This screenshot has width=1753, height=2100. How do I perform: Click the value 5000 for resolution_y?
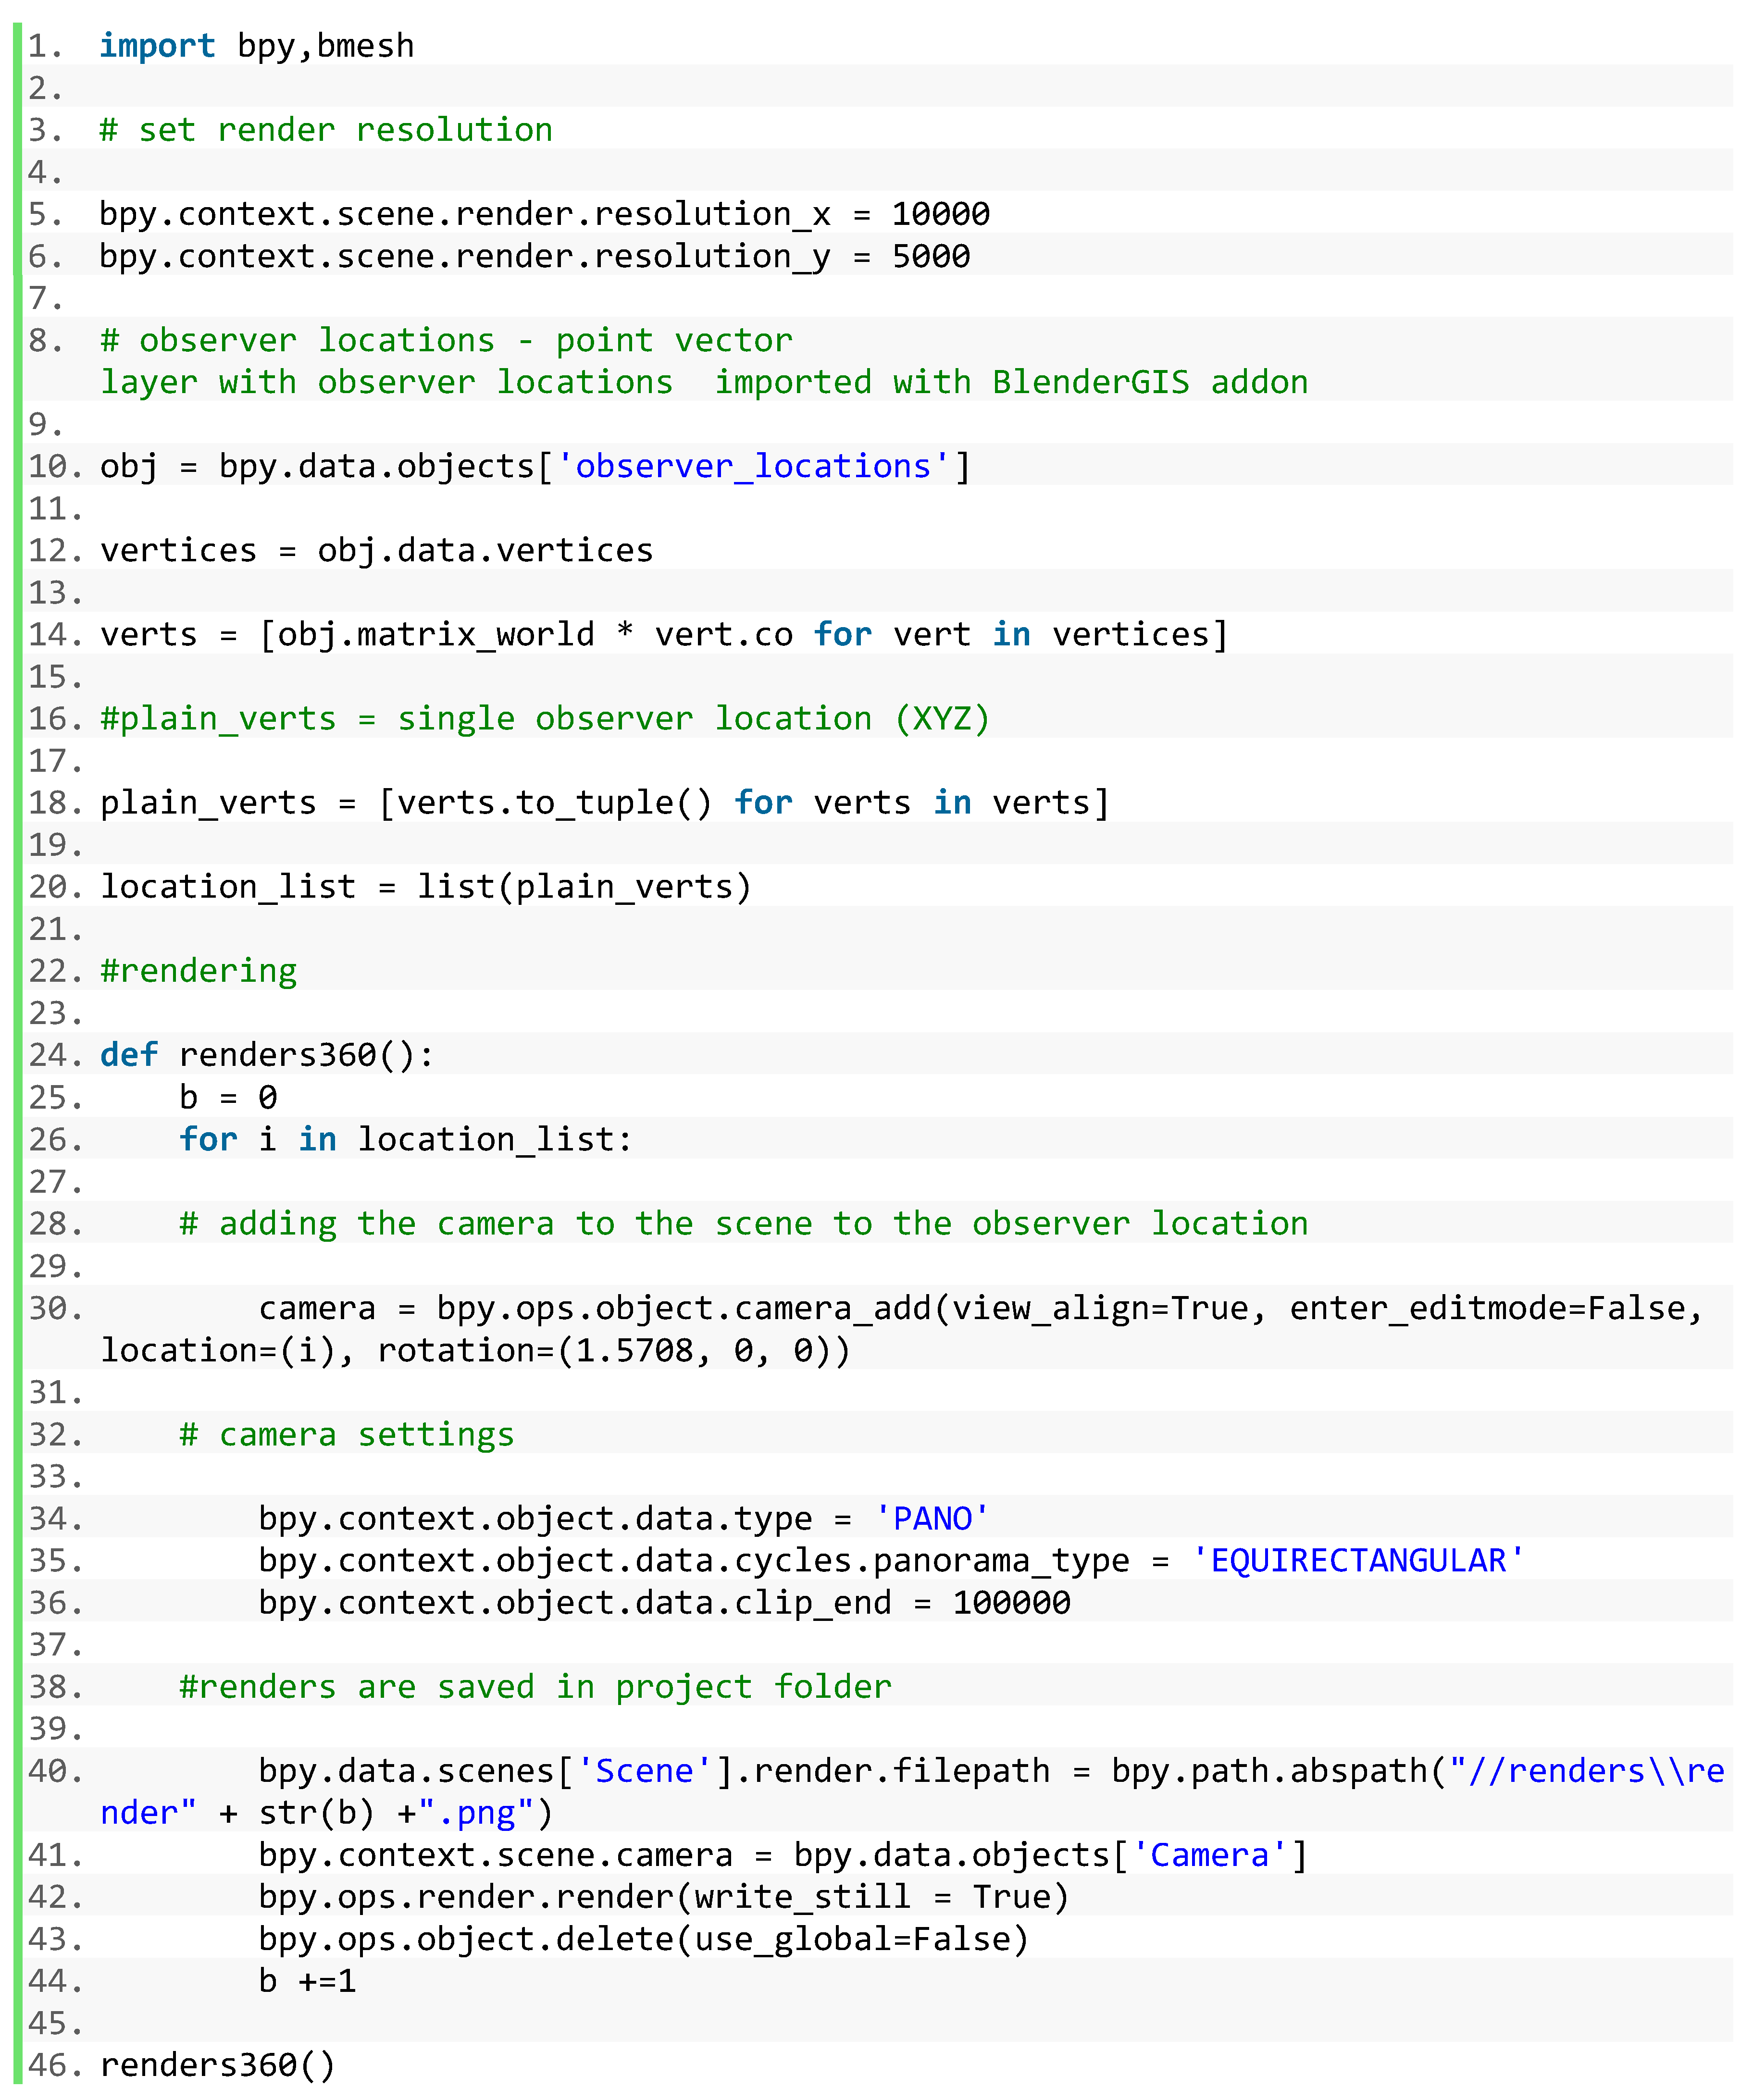tap(930, 256)
